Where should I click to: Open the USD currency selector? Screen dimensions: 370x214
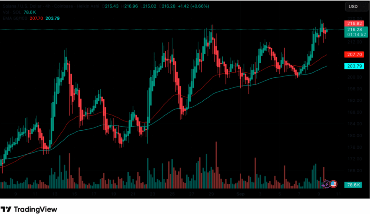353,6
